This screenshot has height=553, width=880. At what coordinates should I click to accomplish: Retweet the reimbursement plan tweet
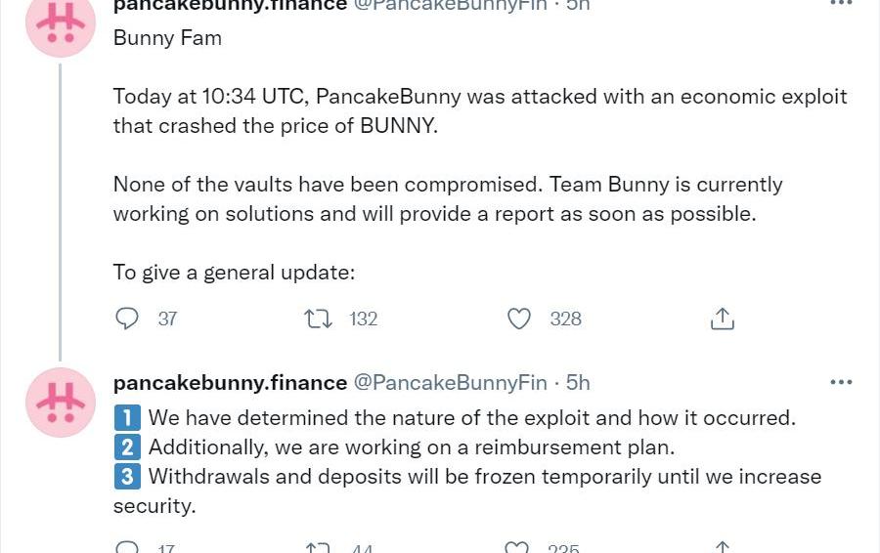(318, 547)
